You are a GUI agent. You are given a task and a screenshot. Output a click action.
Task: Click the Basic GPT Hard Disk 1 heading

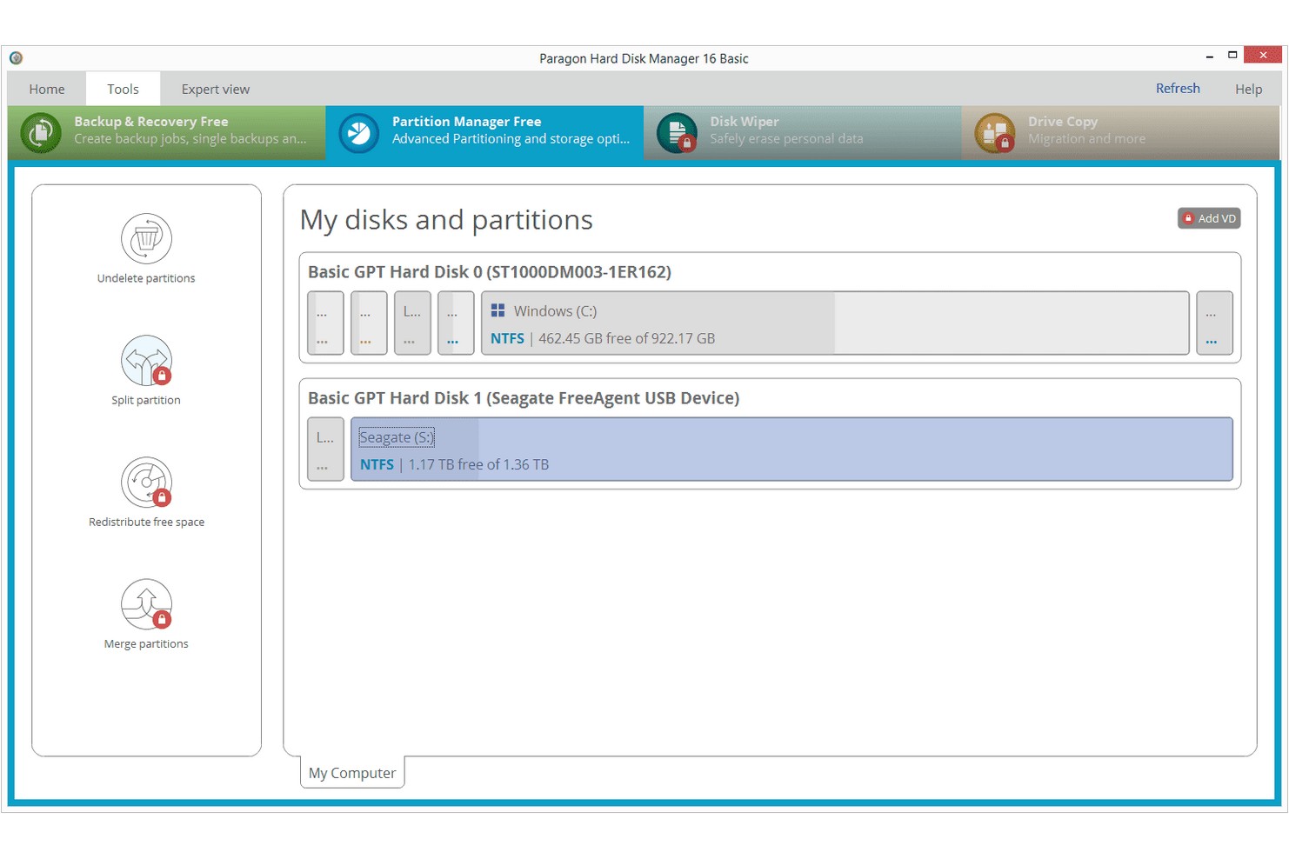(524, 398)
